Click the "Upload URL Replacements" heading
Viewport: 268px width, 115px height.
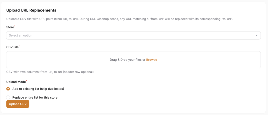tap(31, 10)
